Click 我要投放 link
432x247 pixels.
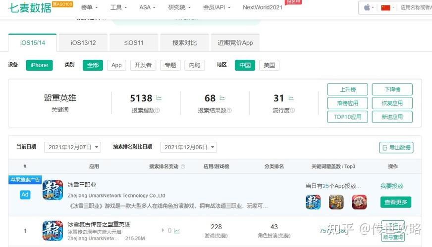[392, 186]
